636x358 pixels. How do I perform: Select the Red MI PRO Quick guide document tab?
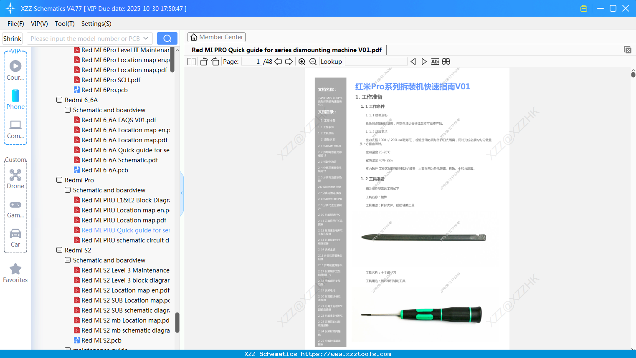(286, 50)
